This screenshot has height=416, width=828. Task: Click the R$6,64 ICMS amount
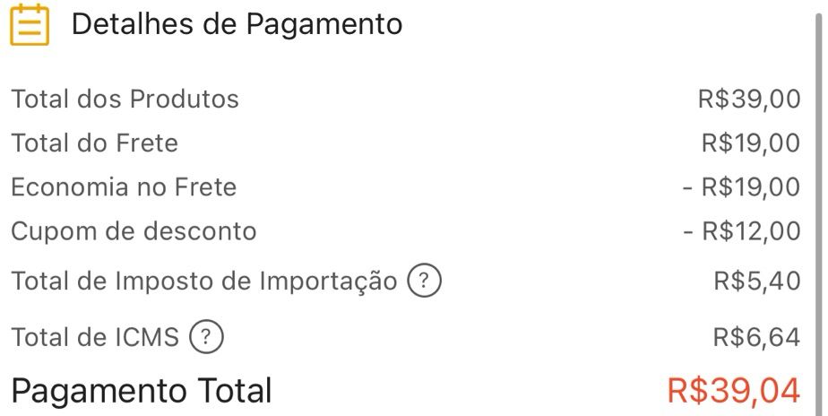click(756, 338)
